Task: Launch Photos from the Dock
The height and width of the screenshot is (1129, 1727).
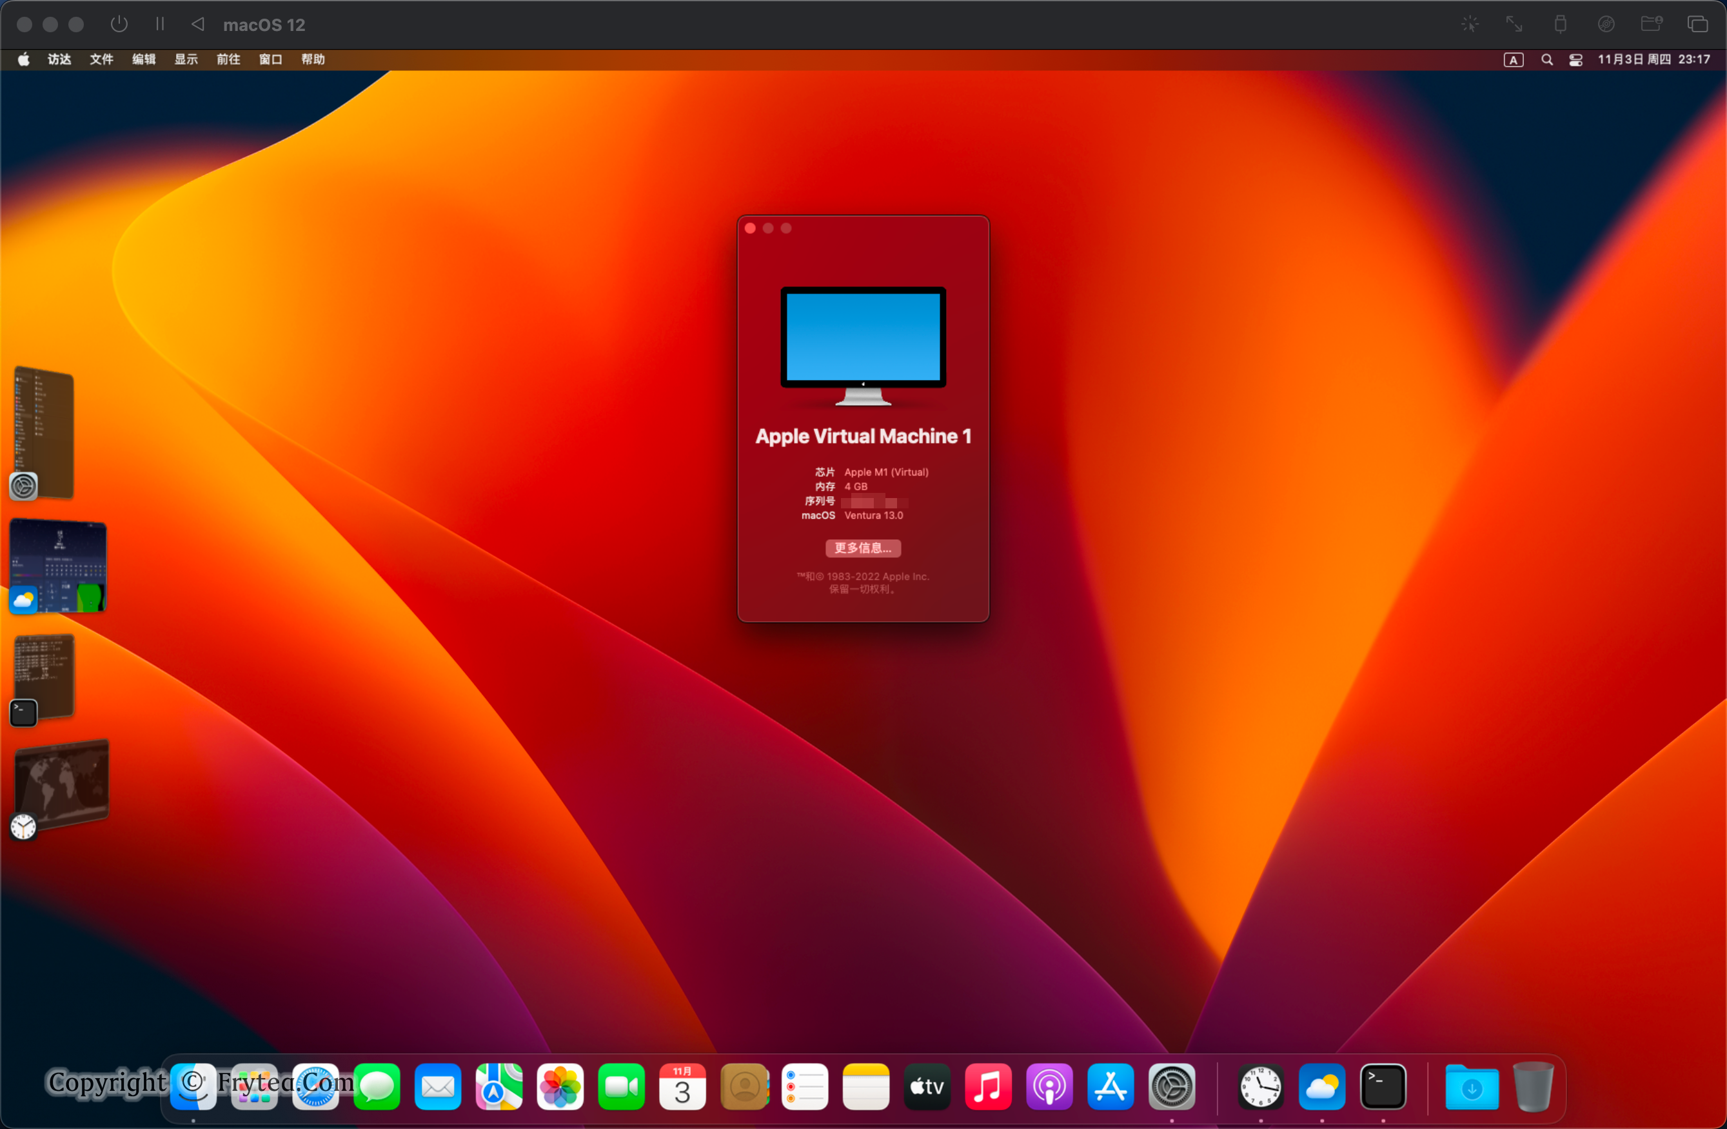Action: coord(560,1087)
